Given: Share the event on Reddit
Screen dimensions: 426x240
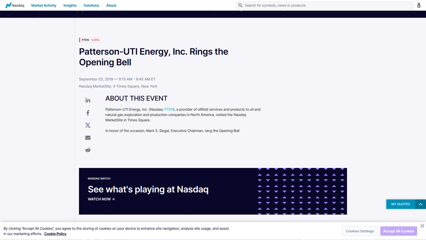Looking at the screenshot, I should [88, 150].
